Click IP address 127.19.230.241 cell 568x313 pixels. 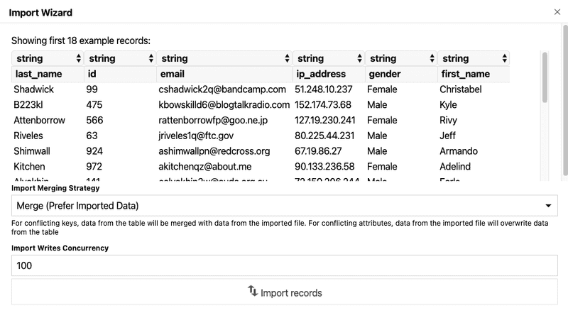click(325, 120)
